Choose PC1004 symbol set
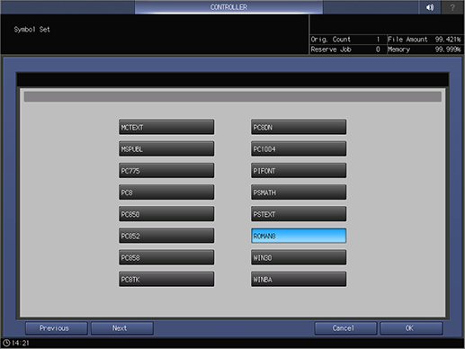465x349 pixels. click(299, 149)
